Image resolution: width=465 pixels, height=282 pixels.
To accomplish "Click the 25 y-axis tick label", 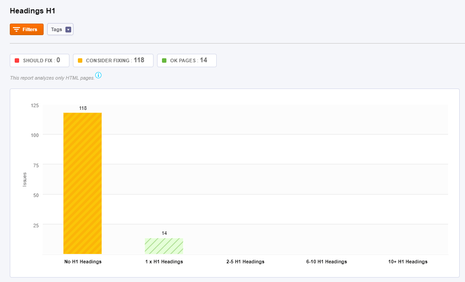I will point(36,226).
